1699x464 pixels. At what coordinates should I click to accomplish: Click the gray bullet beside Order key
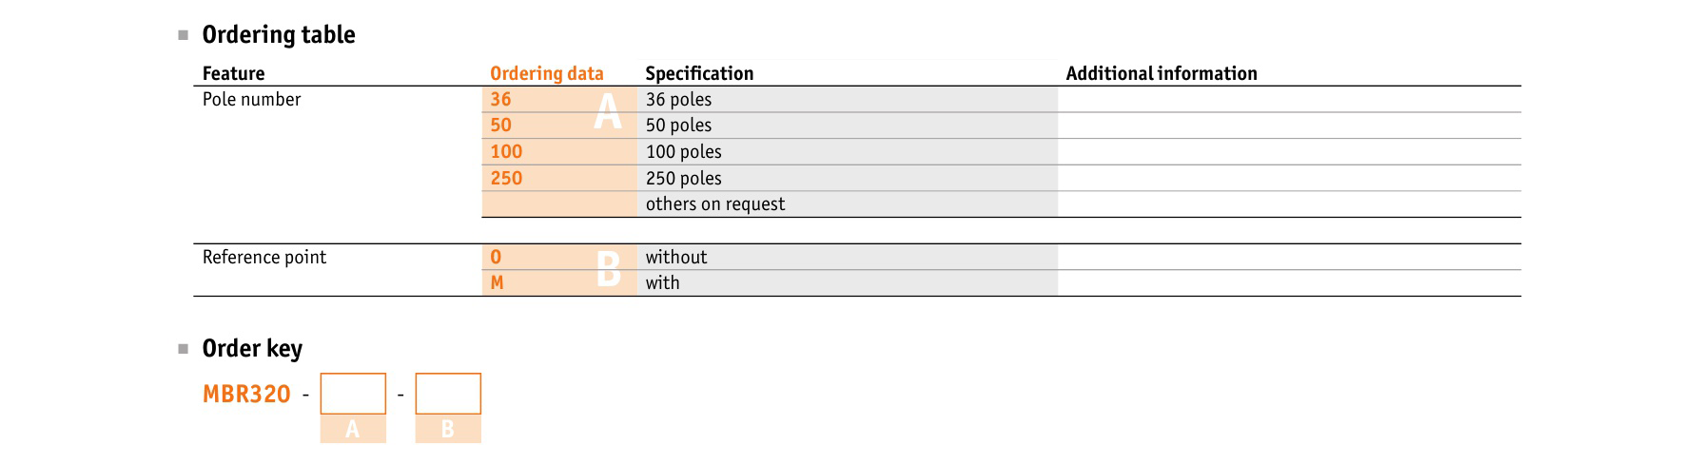(x=184, y=349)
